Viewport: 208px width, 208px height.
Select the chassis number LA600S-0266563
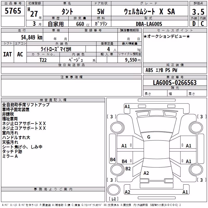tap(175, 83)
